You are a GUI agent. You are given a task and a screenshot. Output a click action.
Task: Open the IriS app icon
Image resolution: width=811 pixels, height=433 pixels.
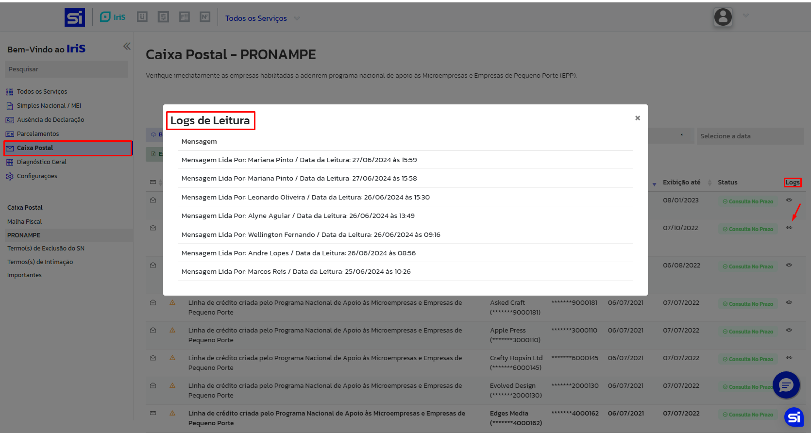coord(113,17)
